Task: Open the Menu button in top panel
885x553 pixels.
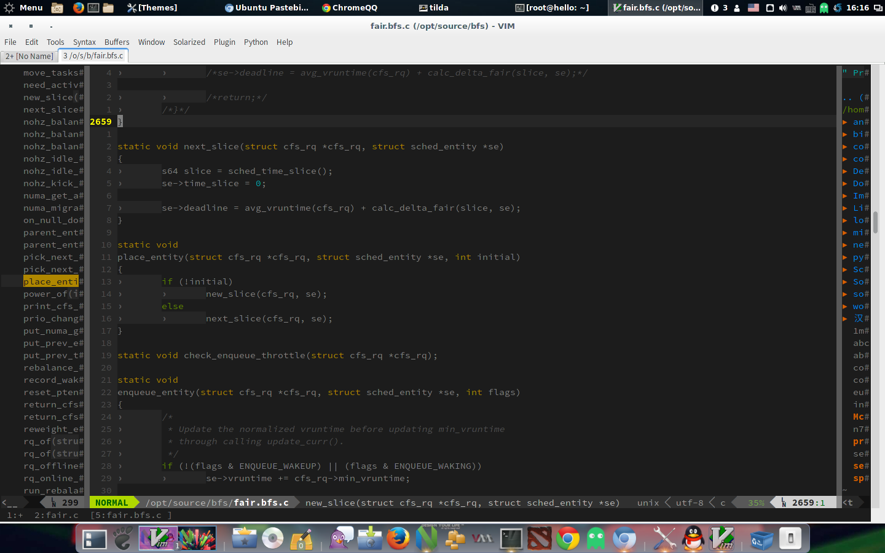Action: point(23,7)
